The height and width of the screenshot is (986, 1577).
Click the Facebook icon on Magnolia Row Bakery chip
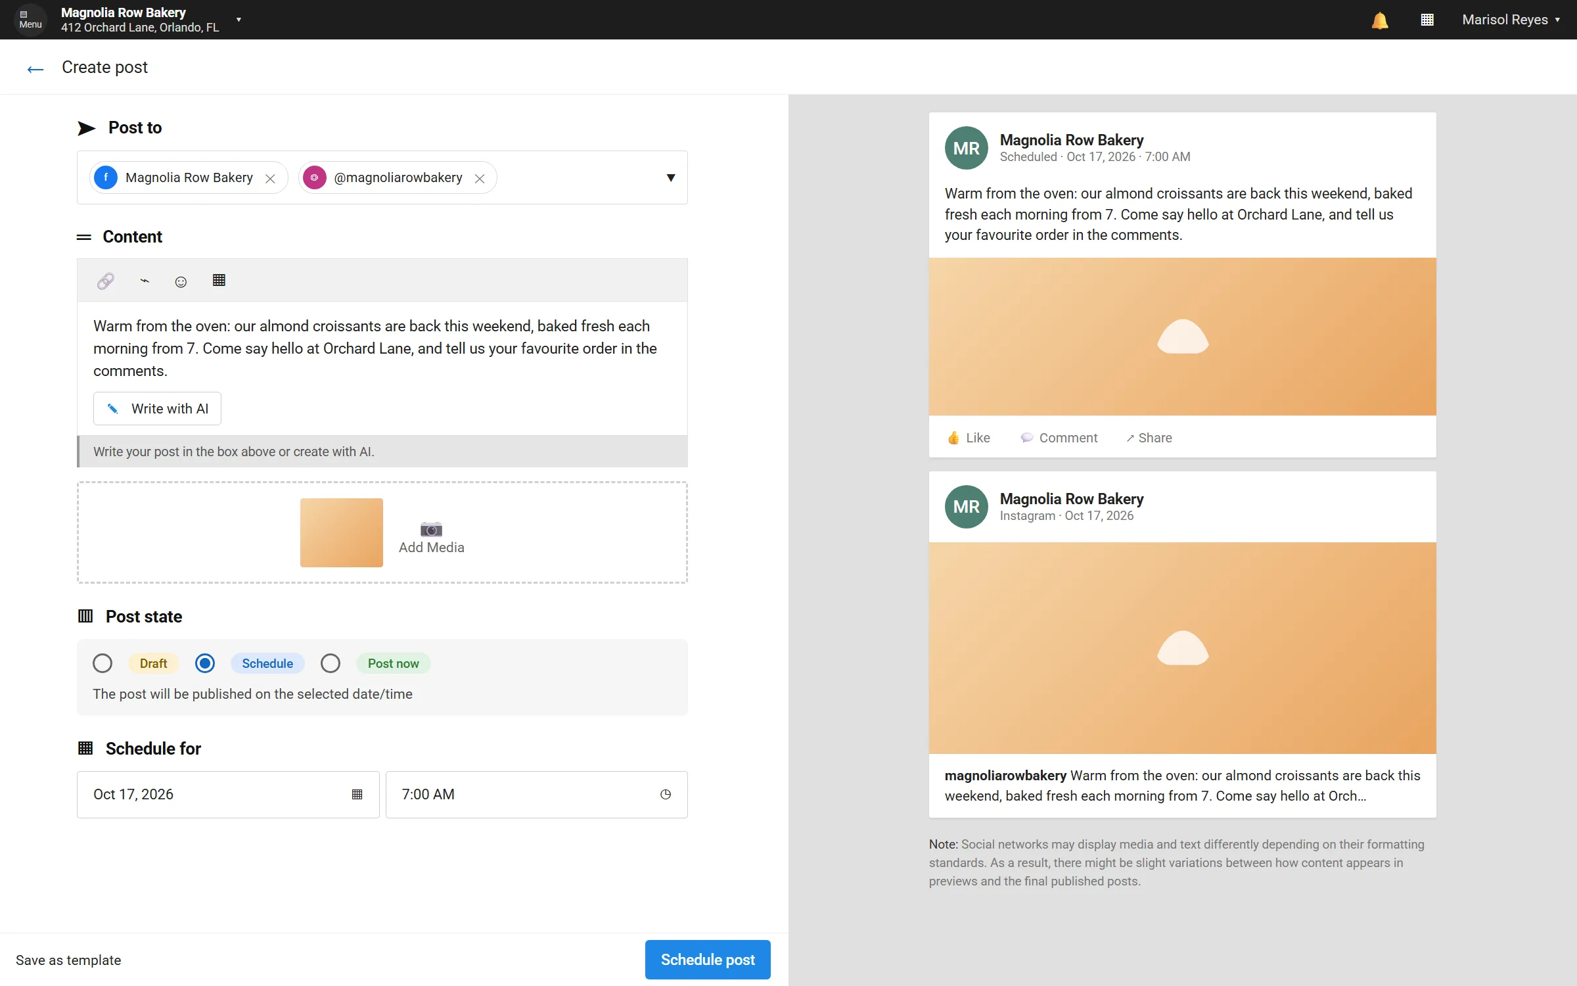(x=106, y=177)
